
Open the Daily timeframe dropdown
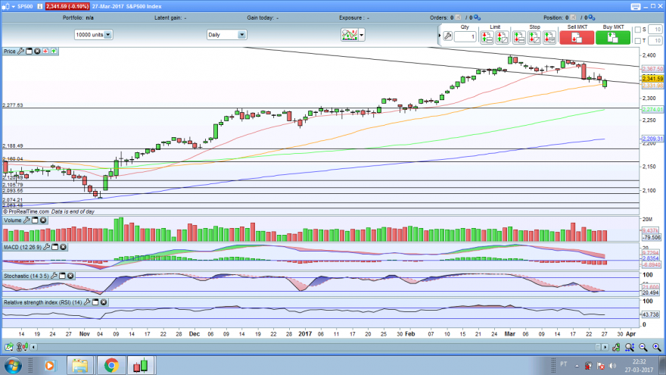pyautogui.click(x=226, y=35)
